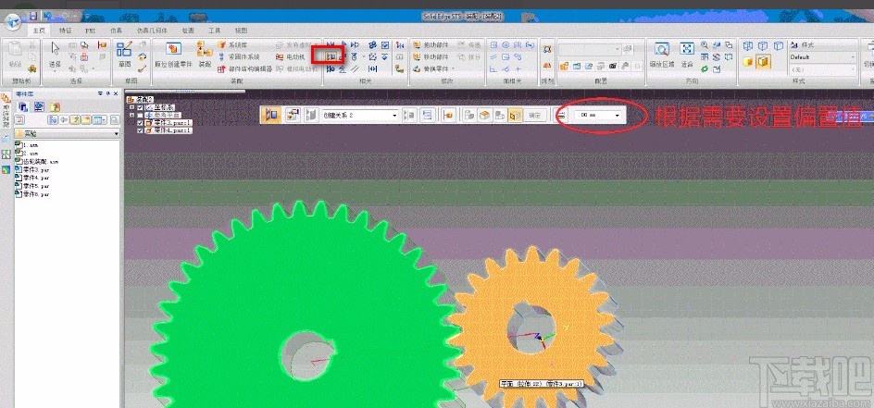Select wireframe cube view style
This screenshot has width=874, height=408.
[747, 45]
